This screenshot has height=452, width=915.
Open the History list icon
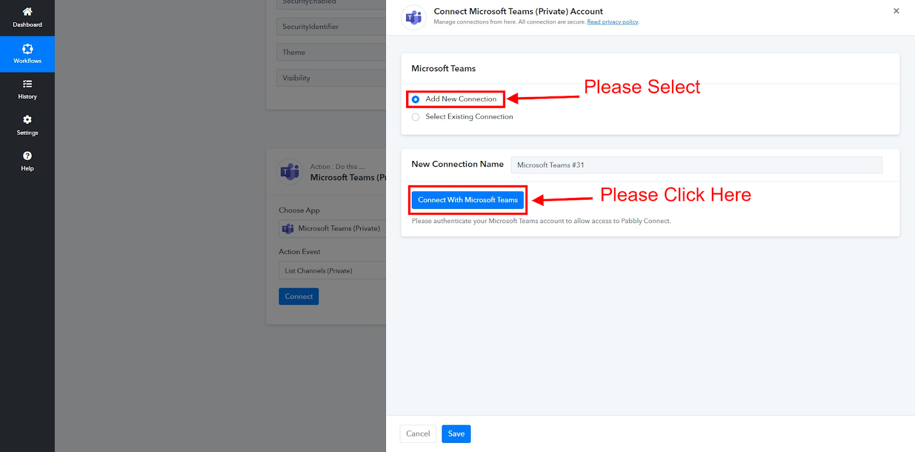pyautogui.click(x=27, y=84)
